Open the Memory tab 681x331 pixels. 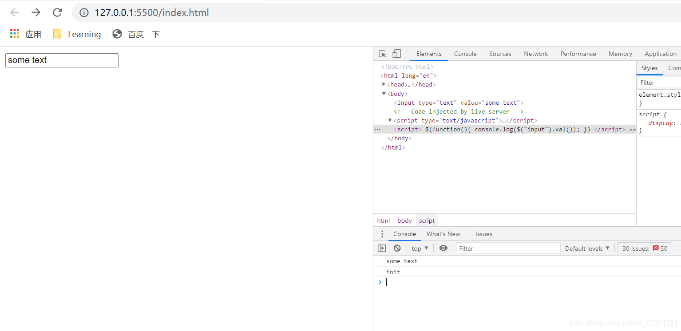(620, 54)
